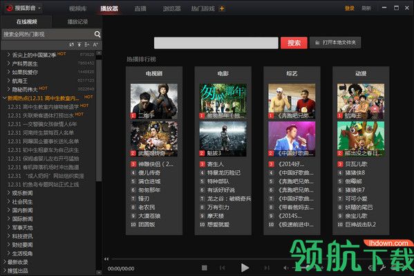Screen dimensions: 414x276
Task: Open 二炮手 TV drama thumbnail
Action: [154, 101]
